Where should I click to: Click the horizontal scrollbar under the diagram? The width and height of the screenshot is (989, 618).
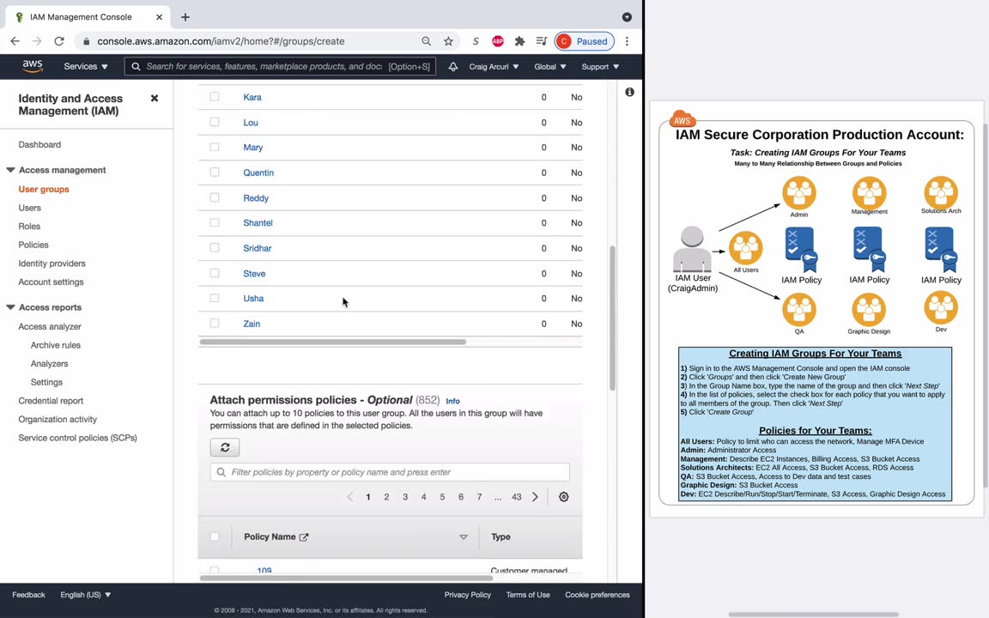click(814, 614)
